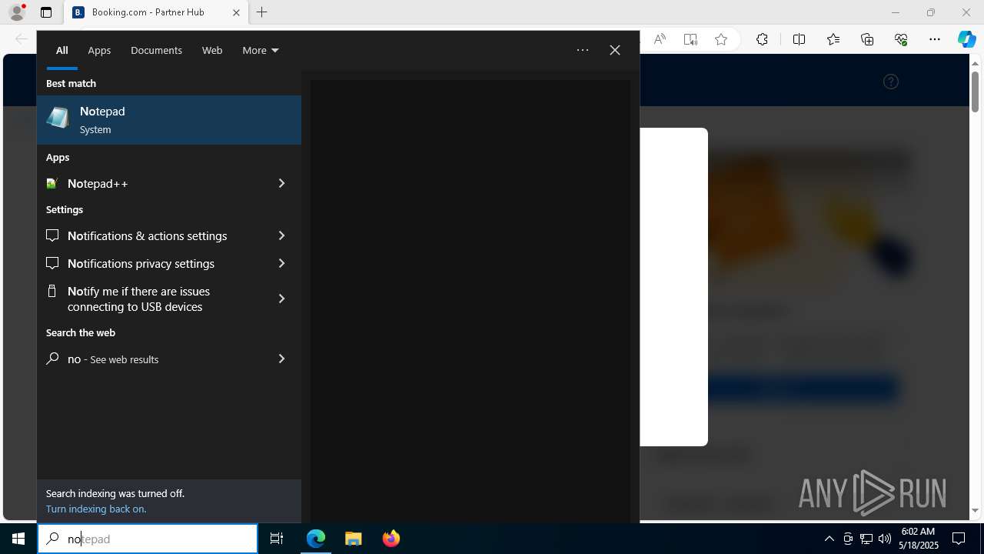Search the web for 'no'
This screenshot has height=554, width=984.
[x=149, y=359]
